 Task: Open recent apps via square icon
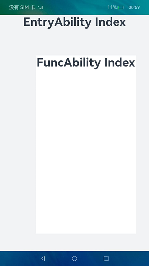point(106,258)
